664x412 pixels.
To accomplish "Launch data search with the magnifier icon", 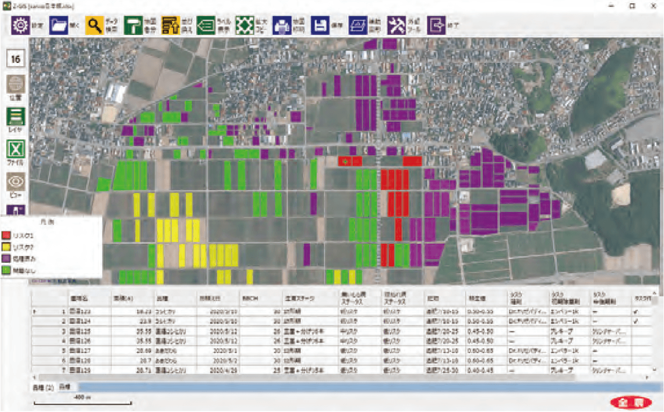I will click(95, 25).
